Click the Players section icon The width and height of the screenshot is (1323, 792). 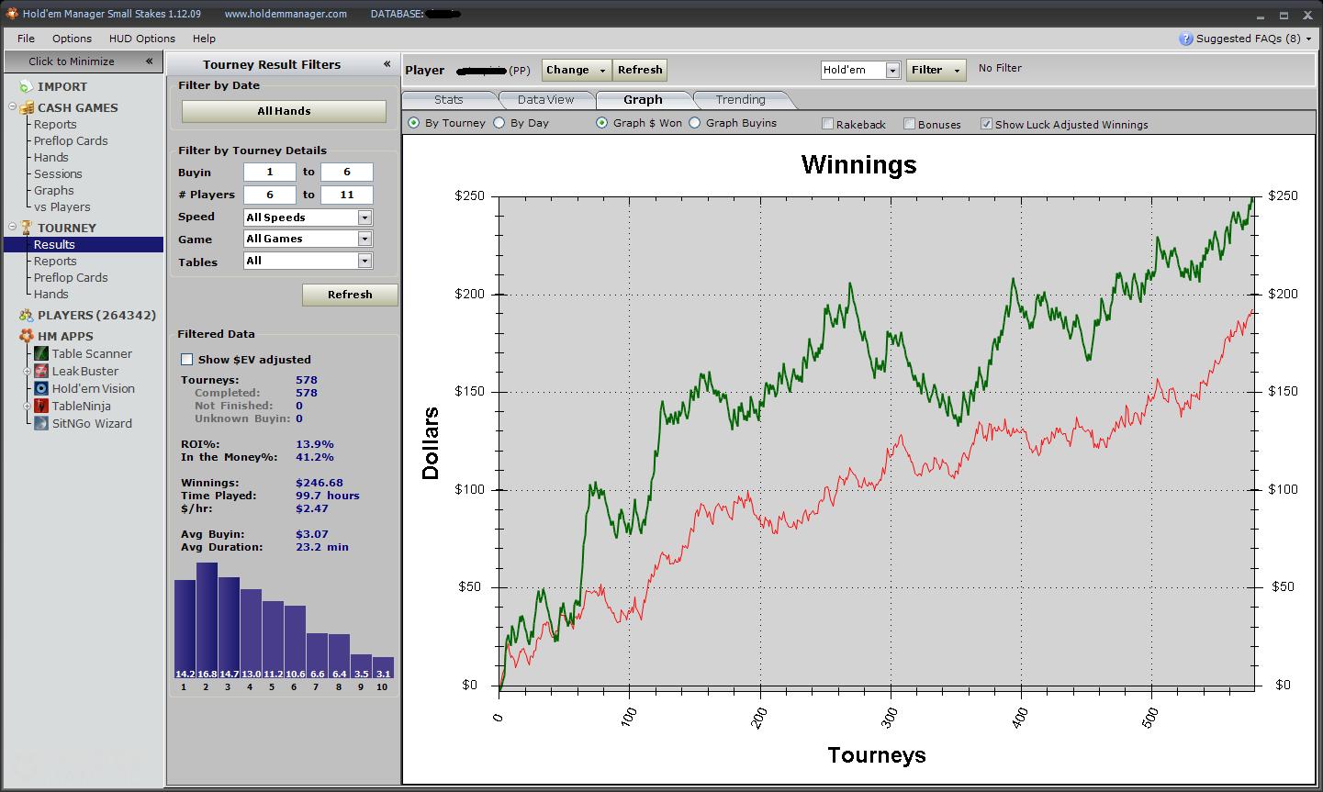tap(26, 315)
